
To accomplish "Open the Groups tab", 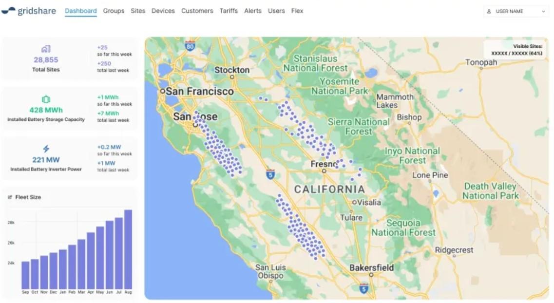I will point(114,11).
